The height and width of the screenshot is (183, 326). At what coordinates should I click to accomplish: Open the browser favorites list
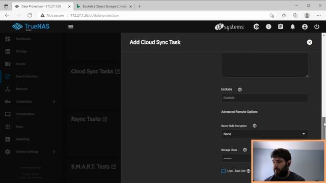coord(284,15)
